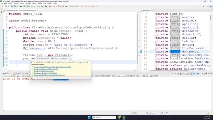Click line 15 in the code editor
The width and height of the screenshot is (213, 120).
73,62
